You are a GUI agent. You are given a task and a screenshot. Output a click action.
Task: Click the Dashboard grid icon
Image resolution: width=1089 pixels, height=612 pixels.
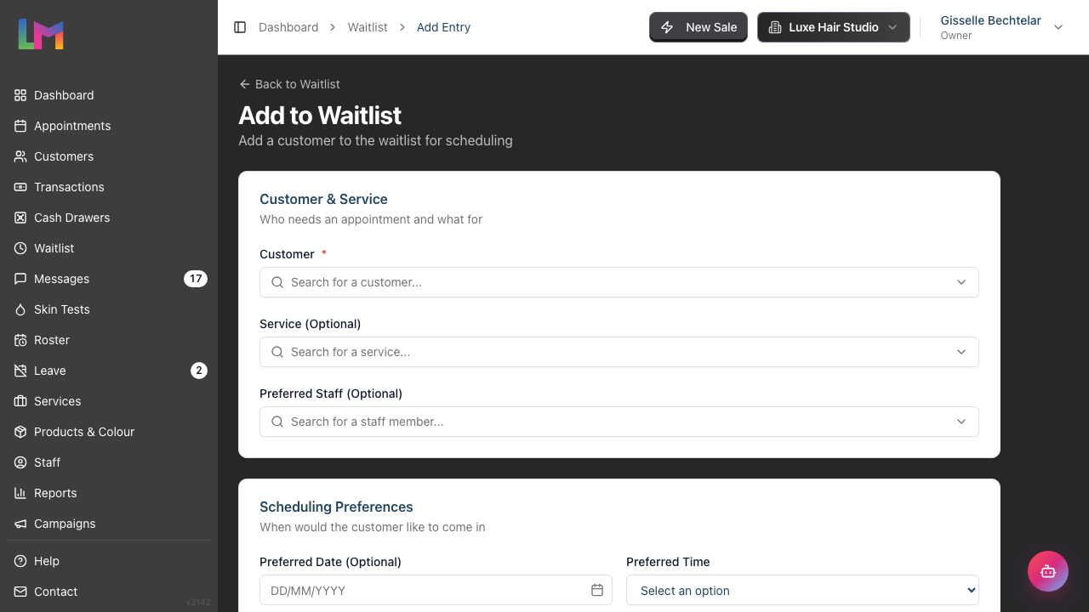click(20, 95)
